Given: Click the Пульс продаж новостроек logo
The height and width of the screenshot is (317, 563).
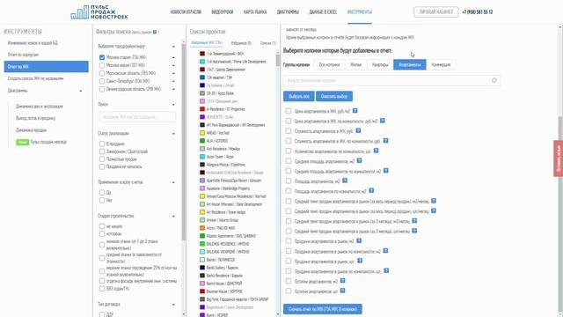Looking at the screenshot, I should tap(99, 11).
